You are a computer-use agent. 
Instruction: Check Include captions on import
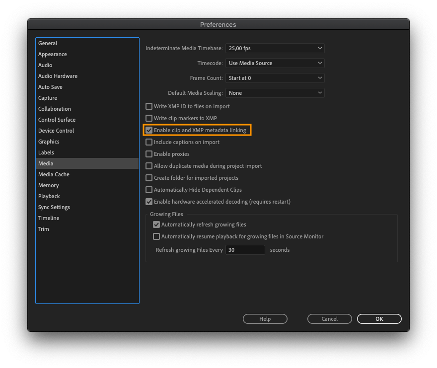point(149,142)
